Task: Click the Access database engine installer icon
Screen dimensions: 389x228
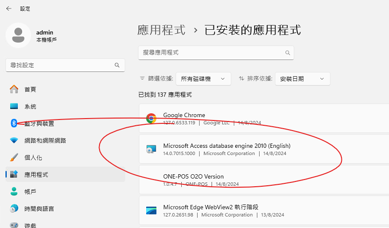Action: [x=151, y=149]
